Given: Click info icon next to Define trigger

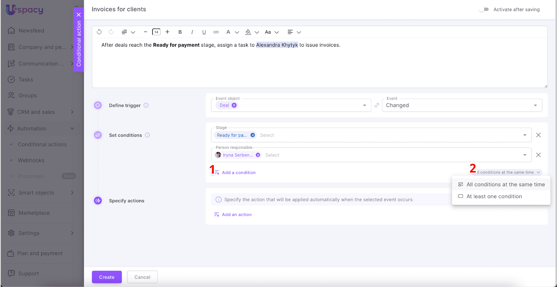Looking at the screenshot, I should pos(146,105).
